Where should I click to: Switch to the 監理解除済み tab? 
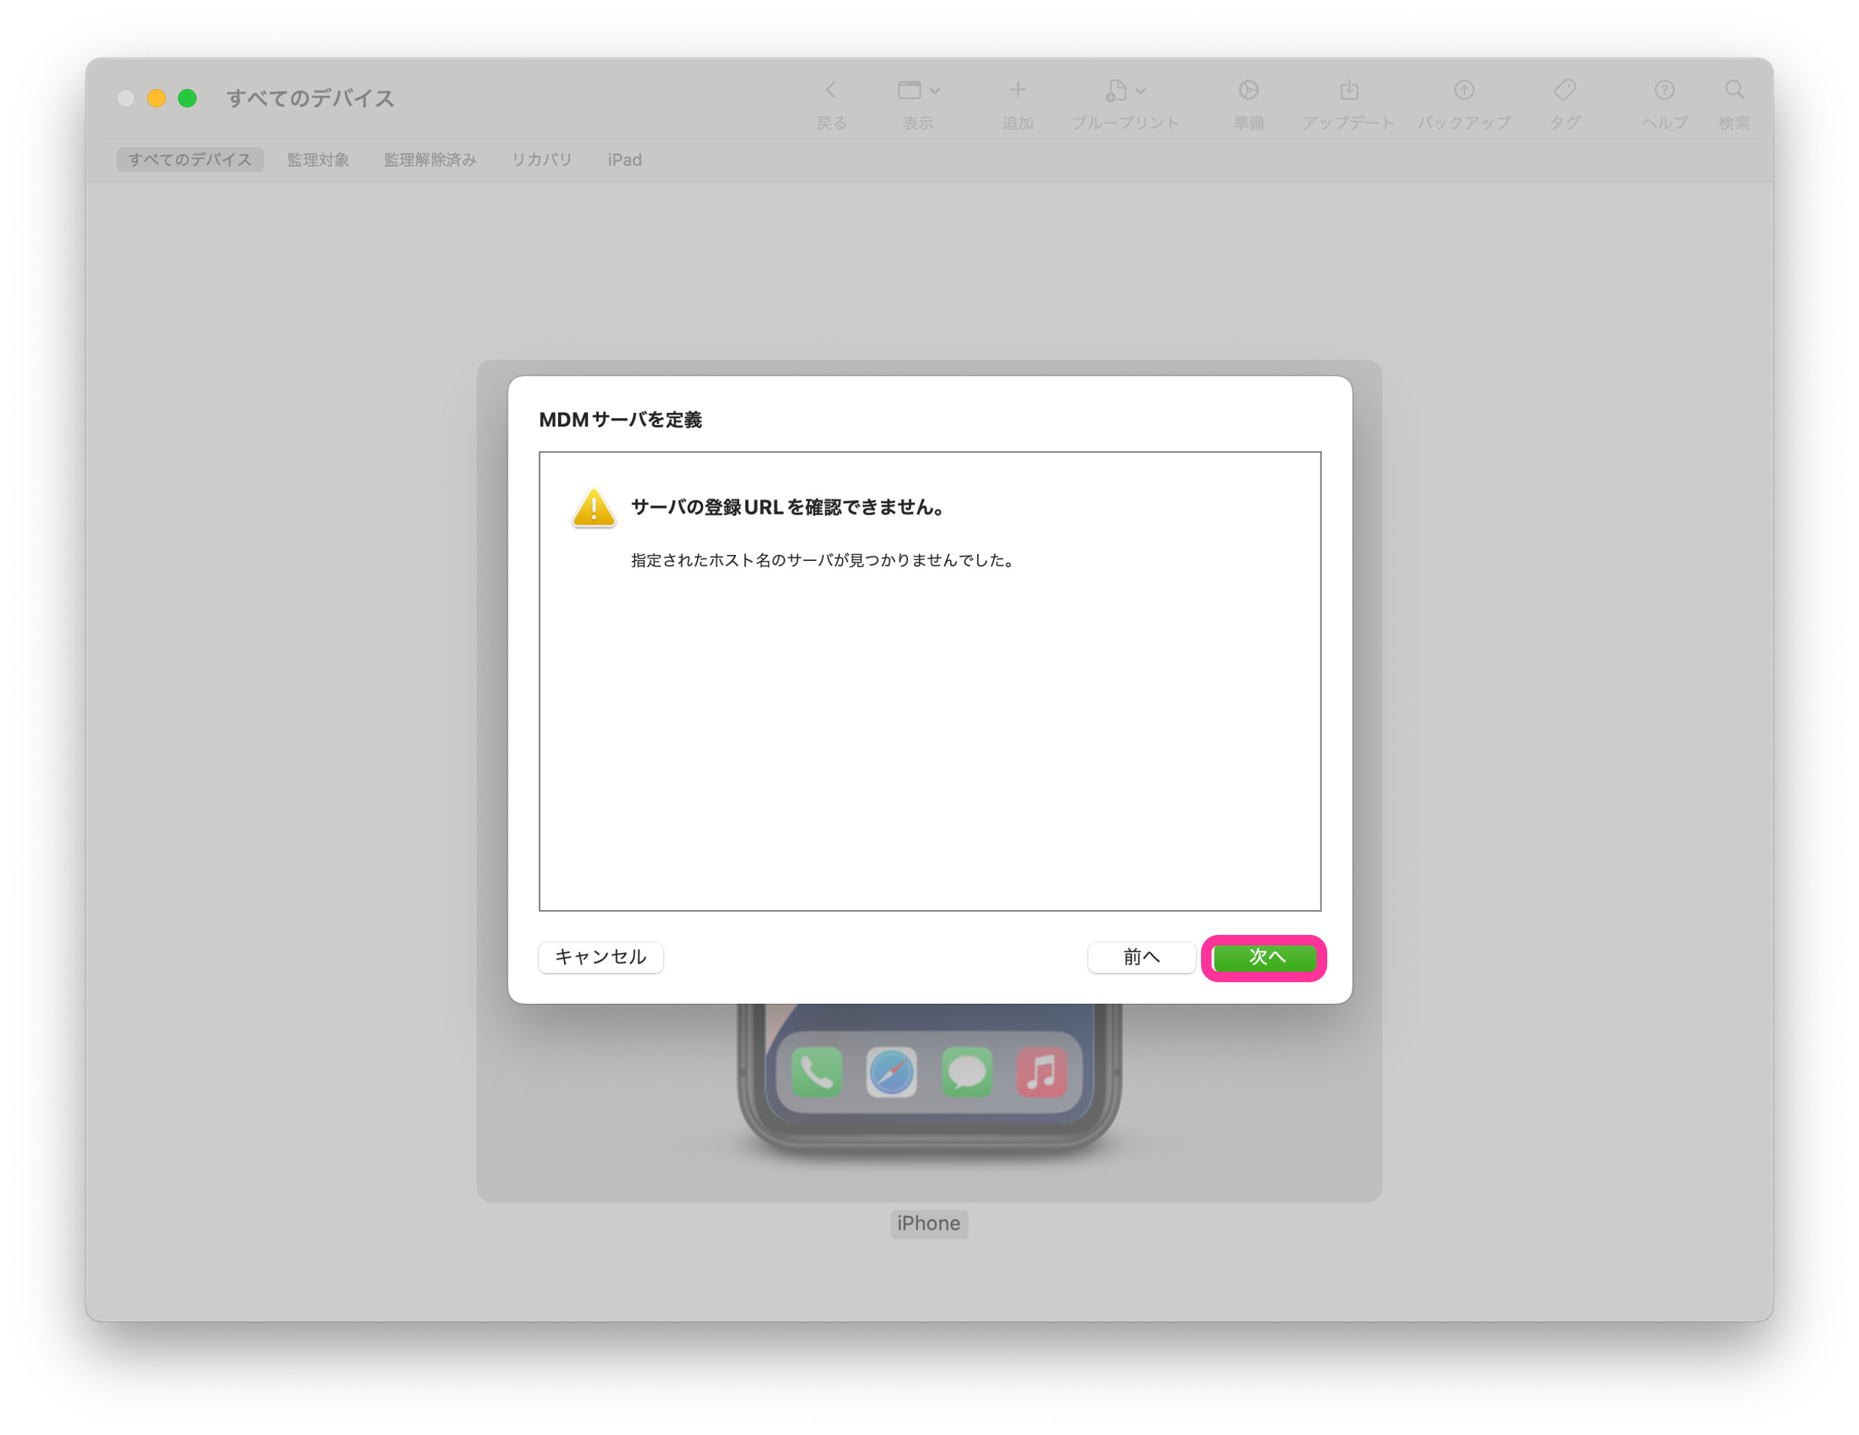430,160
